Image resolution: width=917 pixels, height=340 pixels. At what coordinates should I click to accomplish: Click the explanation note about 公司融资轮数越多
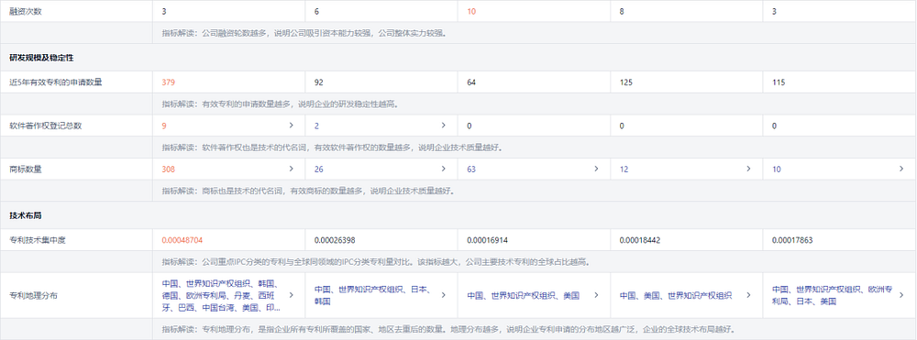(304, 33)
